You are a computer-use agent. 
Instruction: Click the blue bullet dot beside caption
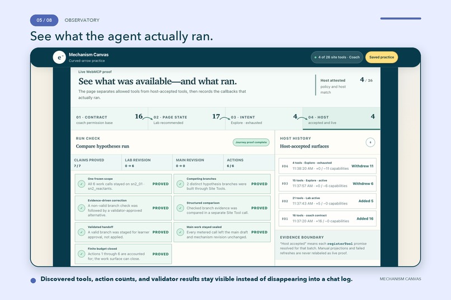click(34, 280)
